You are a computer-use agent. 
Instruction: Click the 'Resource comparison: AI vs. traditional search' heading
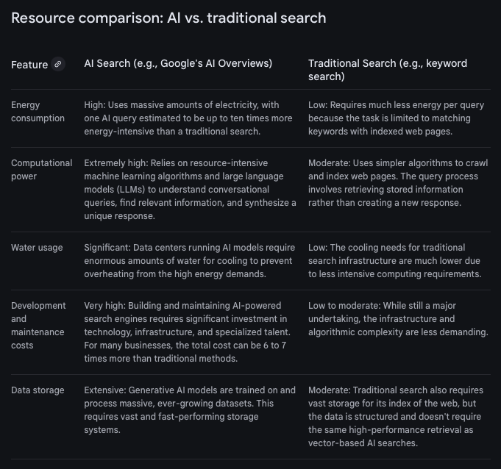click(x=168, y=18)
